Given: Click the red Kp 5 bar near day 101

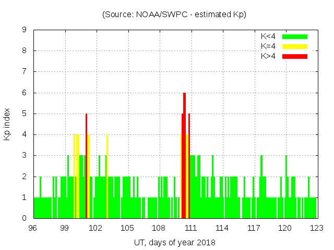Looking at the screenshot, I should pyautogui.click(x=86, y=167).
